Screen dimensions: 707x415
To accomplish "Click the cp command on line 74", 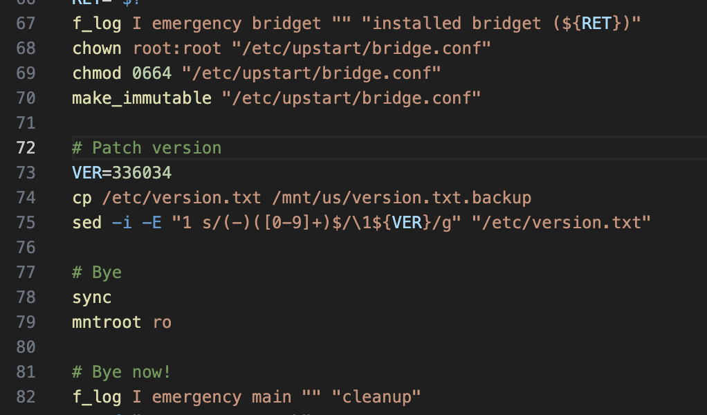I will coord(82,198).
